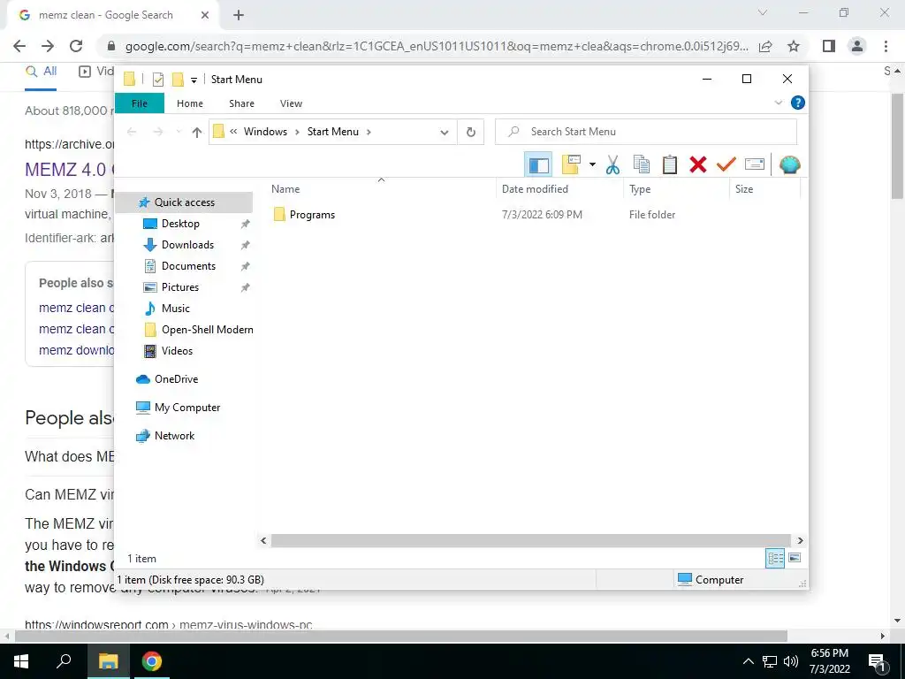
Task: Bookmark this page with the star icon
Action: pyautogui.click(x=794, y=46)
